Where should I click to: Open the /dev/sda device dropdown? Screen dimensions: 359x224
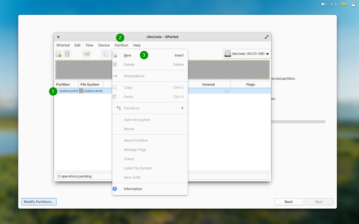(247, 54)
